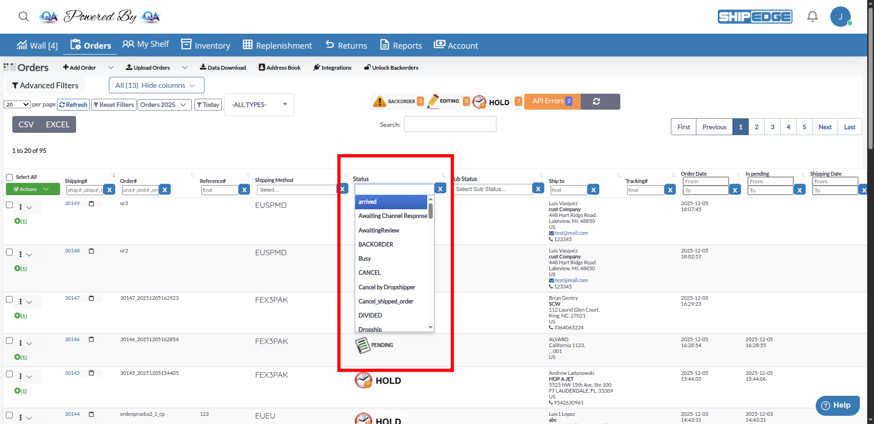Click the search magnifier icon in header
The width and height of the screenshot is (874, 424).
[24, 17]
